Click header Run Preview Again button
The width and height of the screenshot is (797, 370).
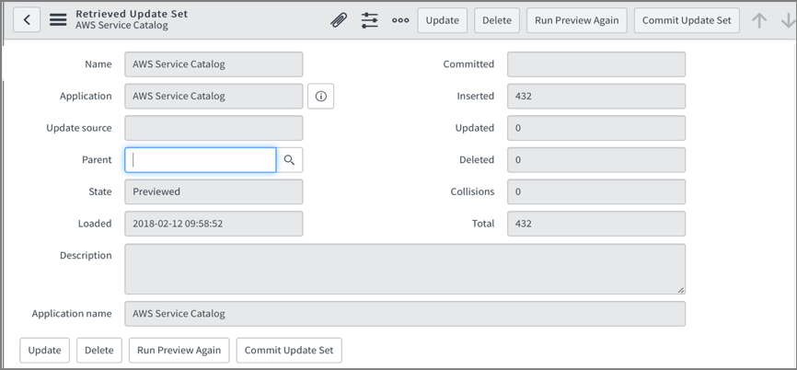pos(576,20)
